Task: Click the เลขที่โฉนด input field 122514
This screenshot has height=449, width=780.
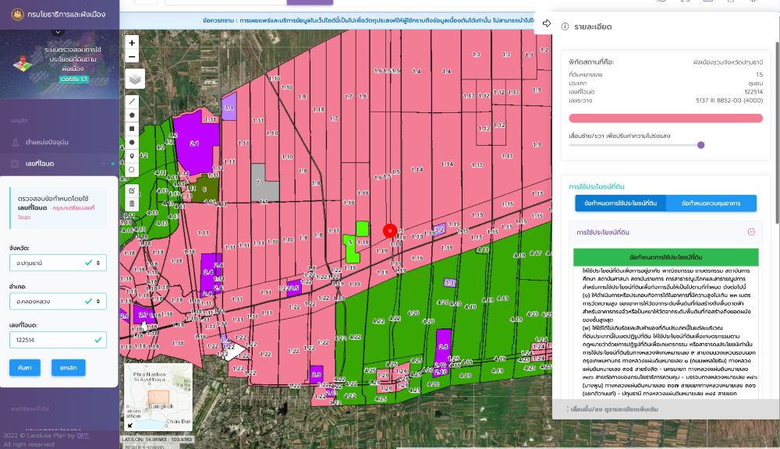Action: coord(58,340)
